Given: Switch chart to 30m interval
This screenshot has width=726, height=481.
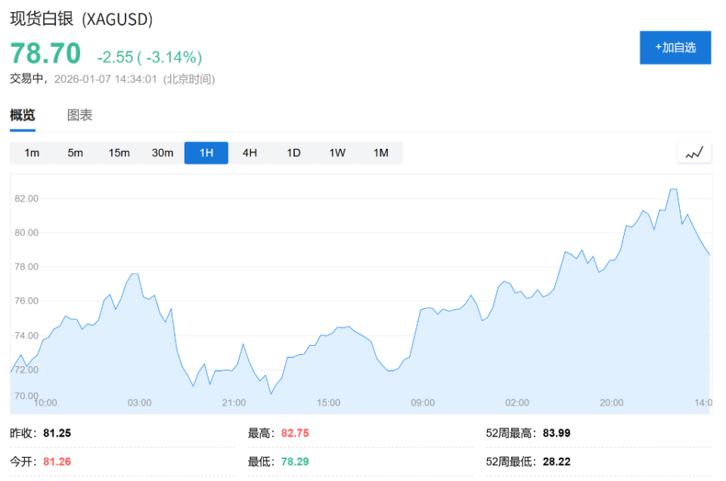Looking at the screenshot, I should [163, 153].
